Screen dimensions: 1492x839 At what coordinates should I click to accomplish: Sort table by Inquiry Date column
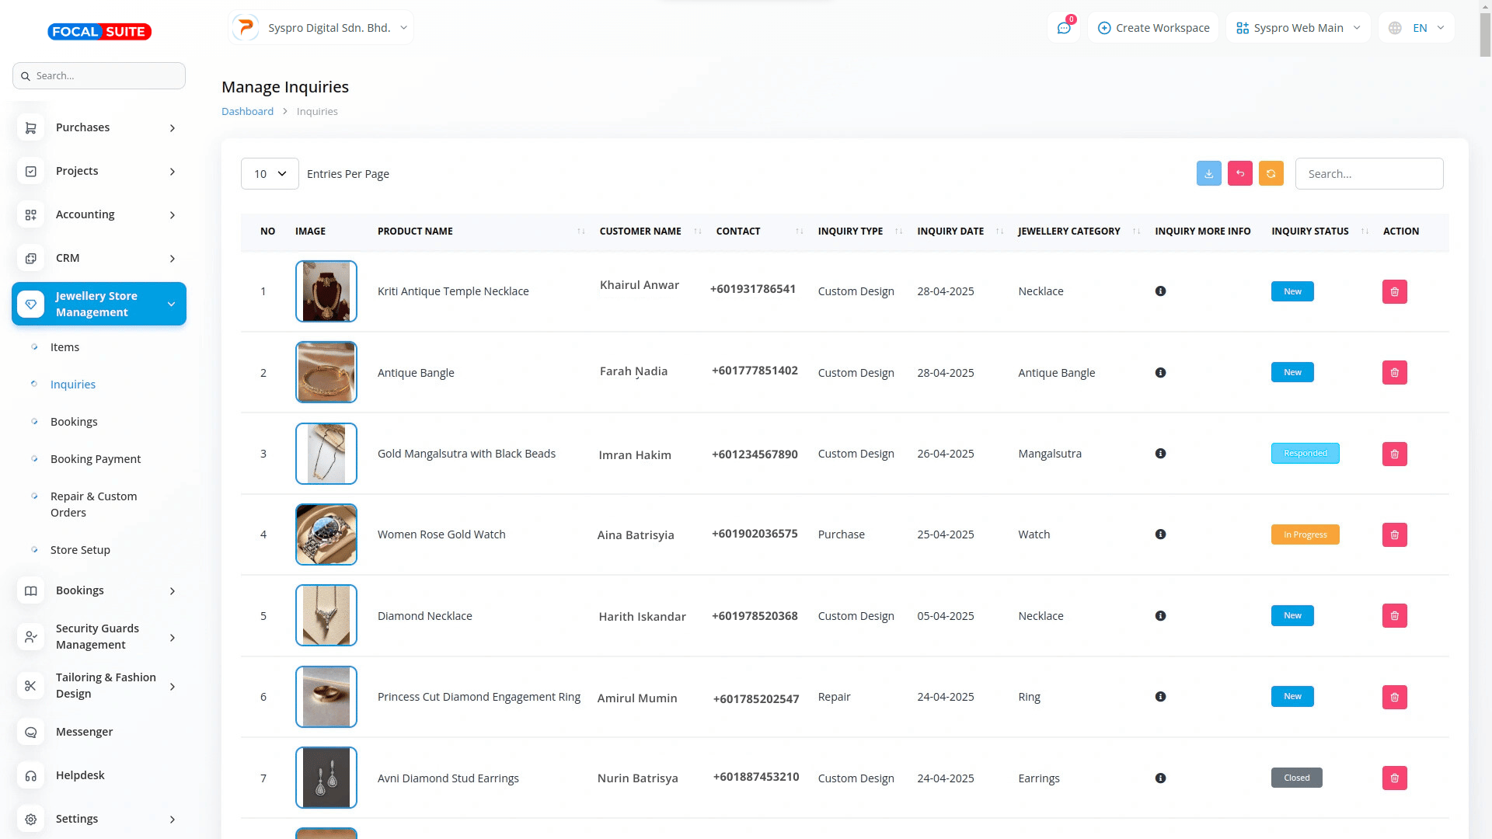click(950, 232)
